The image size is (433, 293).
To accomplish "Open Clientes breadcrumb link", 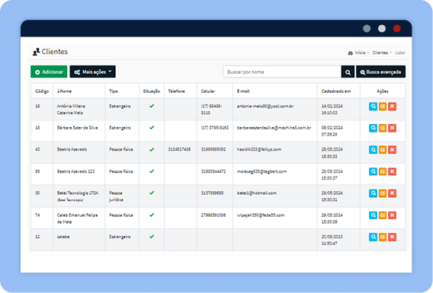I will [x=380, y=53].
